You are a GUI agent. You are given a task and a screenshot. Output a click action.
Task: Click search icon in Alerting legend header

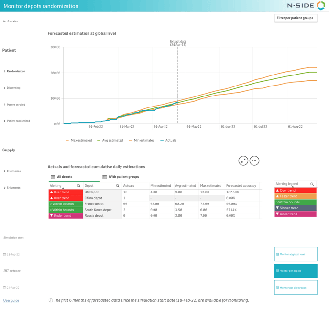[x=312, y=184]
